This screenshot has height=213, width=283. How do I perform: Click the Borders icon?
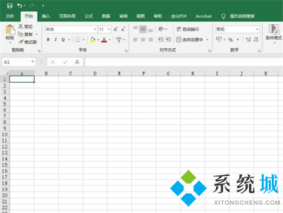tap(78, 40)
